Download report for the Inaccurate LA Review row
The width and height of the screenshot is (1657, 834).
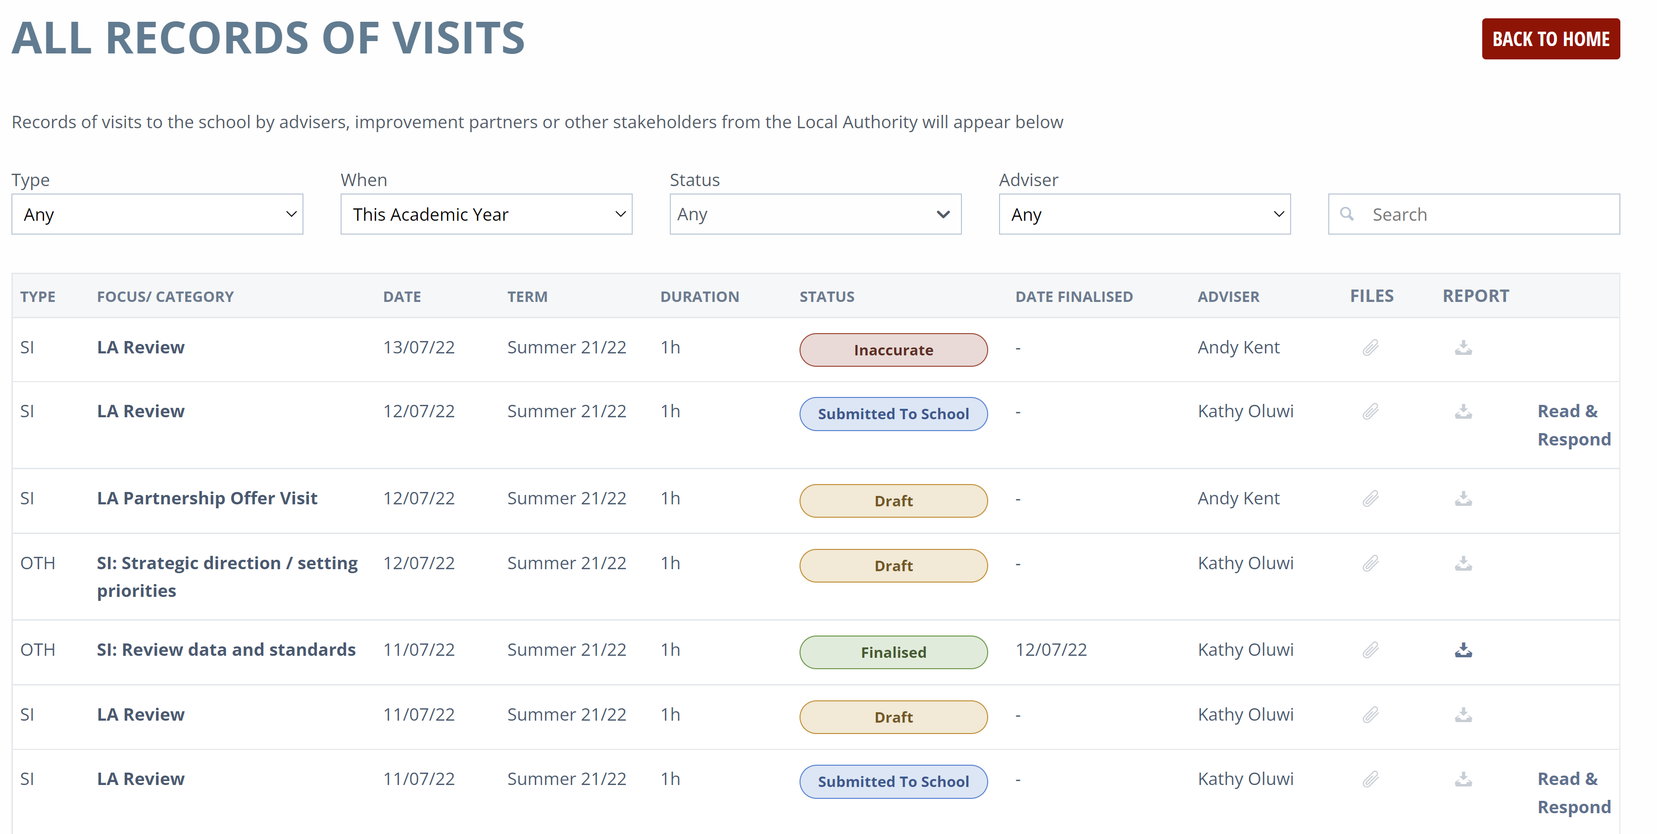pos(1463,348)
